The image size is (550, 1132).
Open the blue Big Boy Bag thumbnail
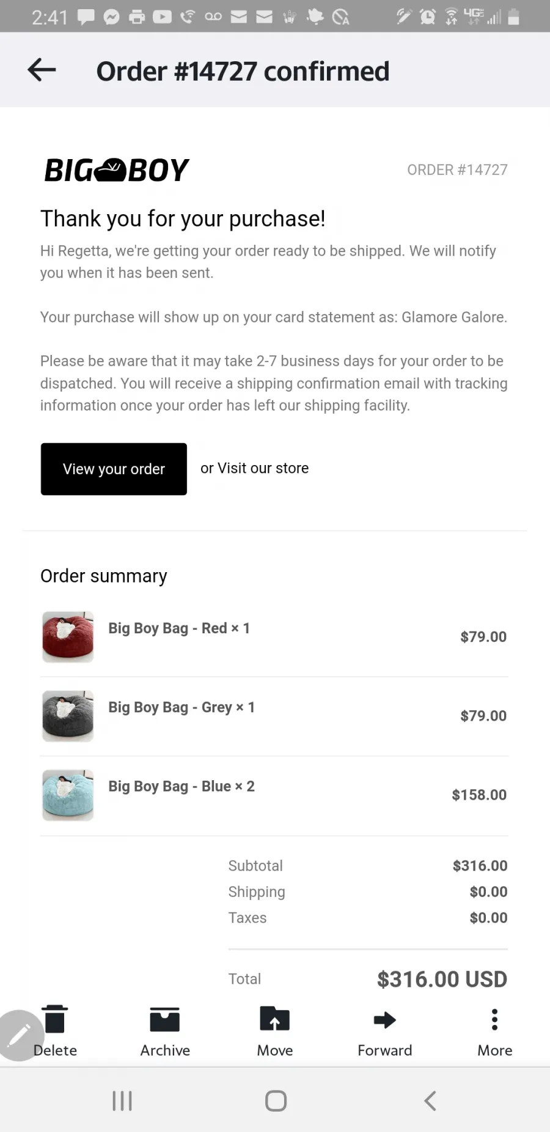click(68, 795)
